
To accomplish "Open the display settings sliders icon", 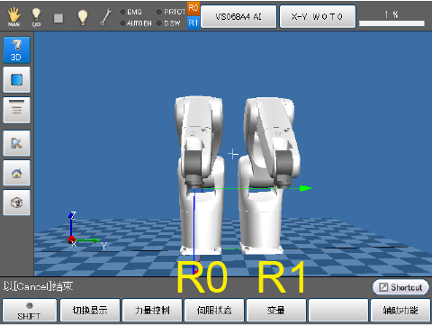I will tap(16, 110).
